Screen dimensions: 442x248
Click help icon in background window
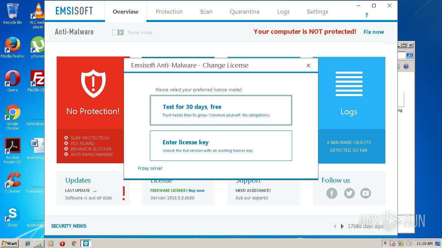[x=406, y=66]
